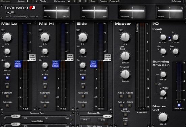This screenshot has height=127, width=186.
Task: Click the S (Width) summing amp knob
Action: click(163, 93)
